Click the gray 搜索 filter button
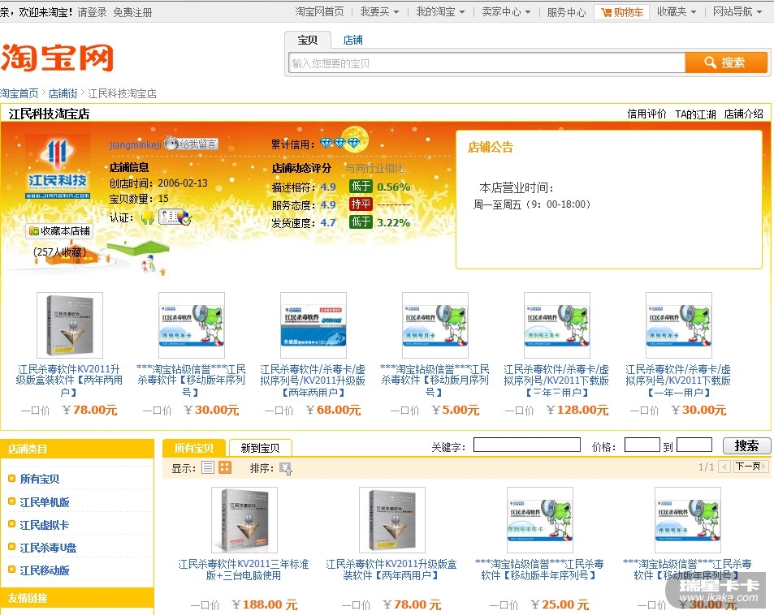 pyautogui.click(x=746, y=446)
